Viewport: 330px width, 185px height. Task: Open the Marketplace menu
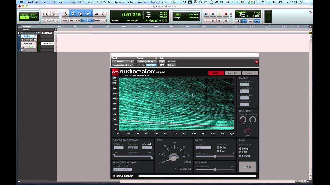(159, 2)
